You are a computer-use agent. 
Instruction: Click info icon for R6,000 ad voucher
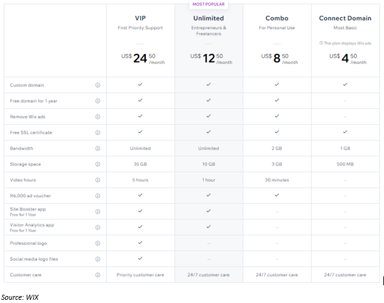click(98, 196)
